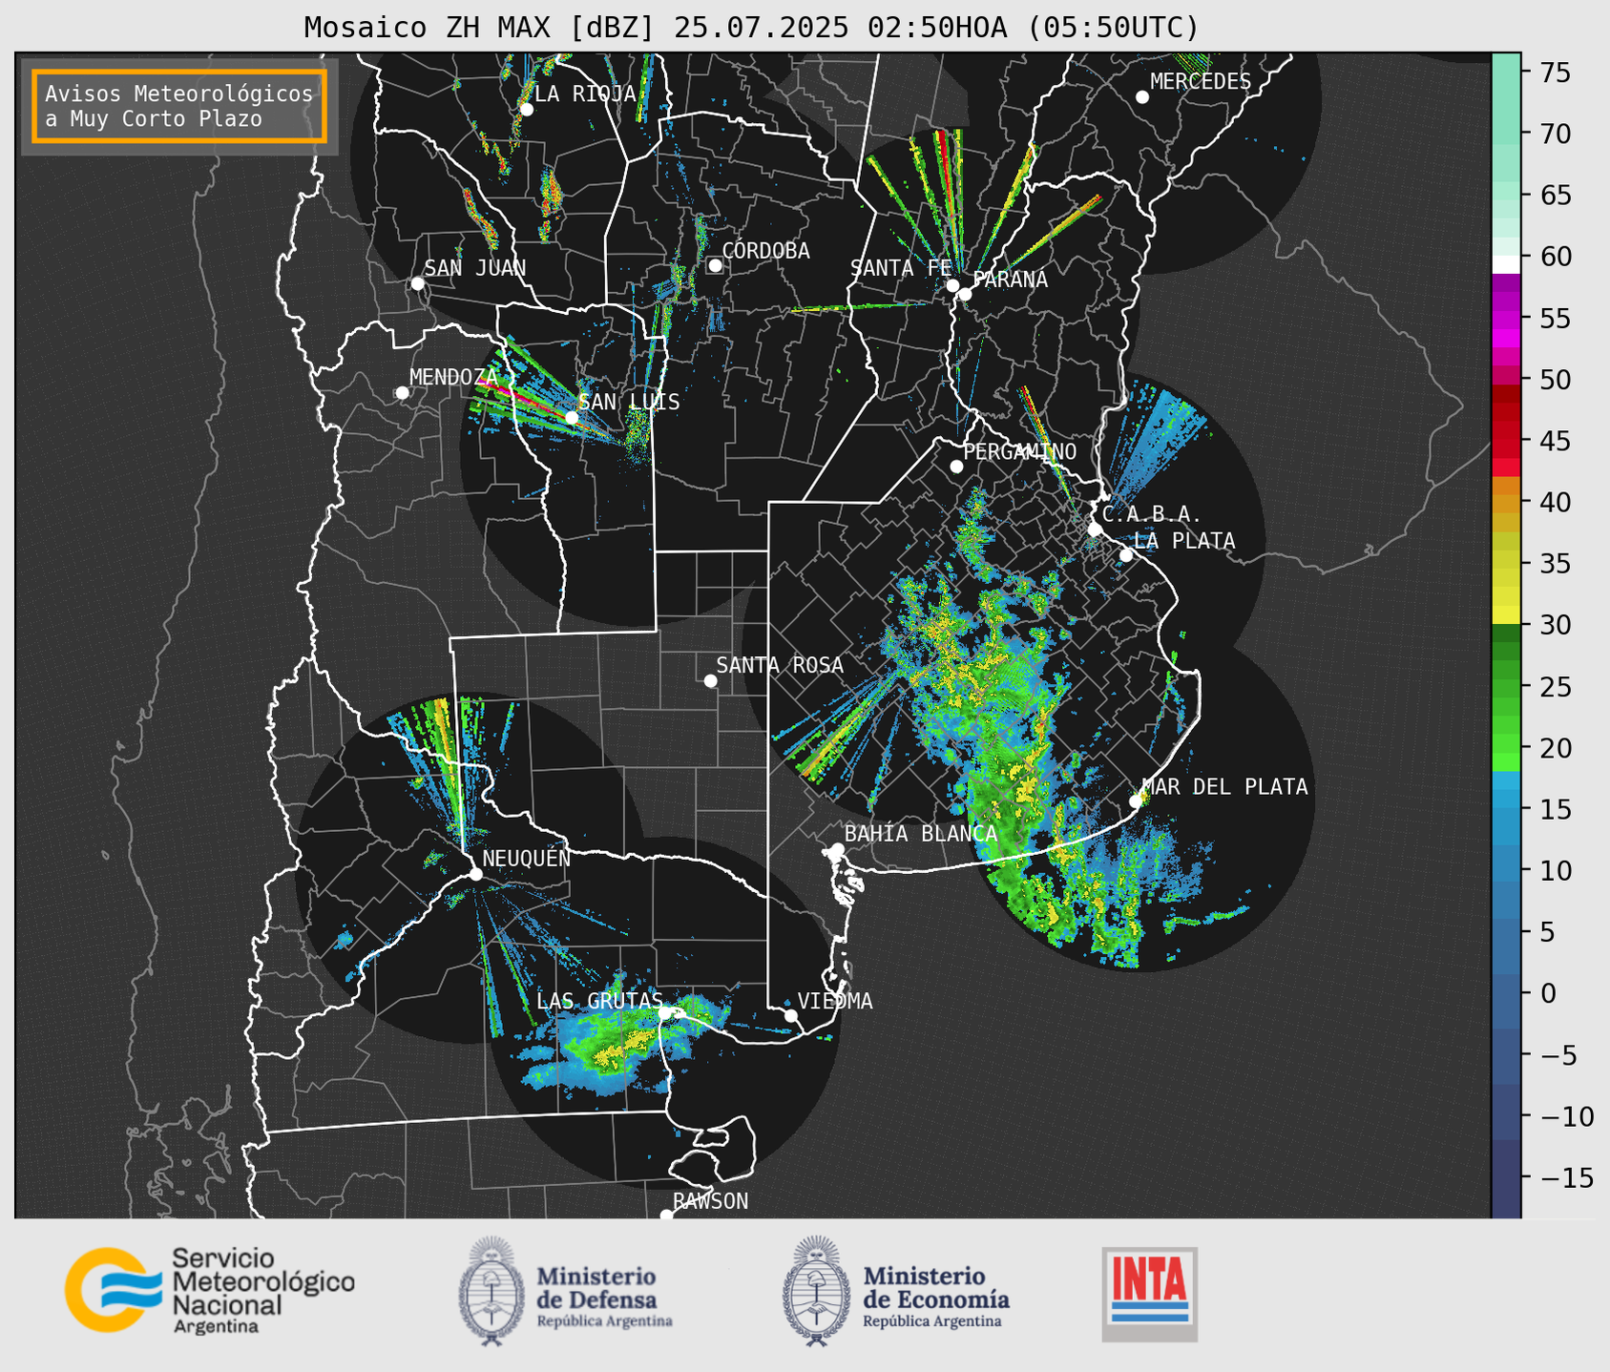This screenshot has height=1372, width=1610.
Task: Select the San Luis city marker
Action: tap(571, 418)
